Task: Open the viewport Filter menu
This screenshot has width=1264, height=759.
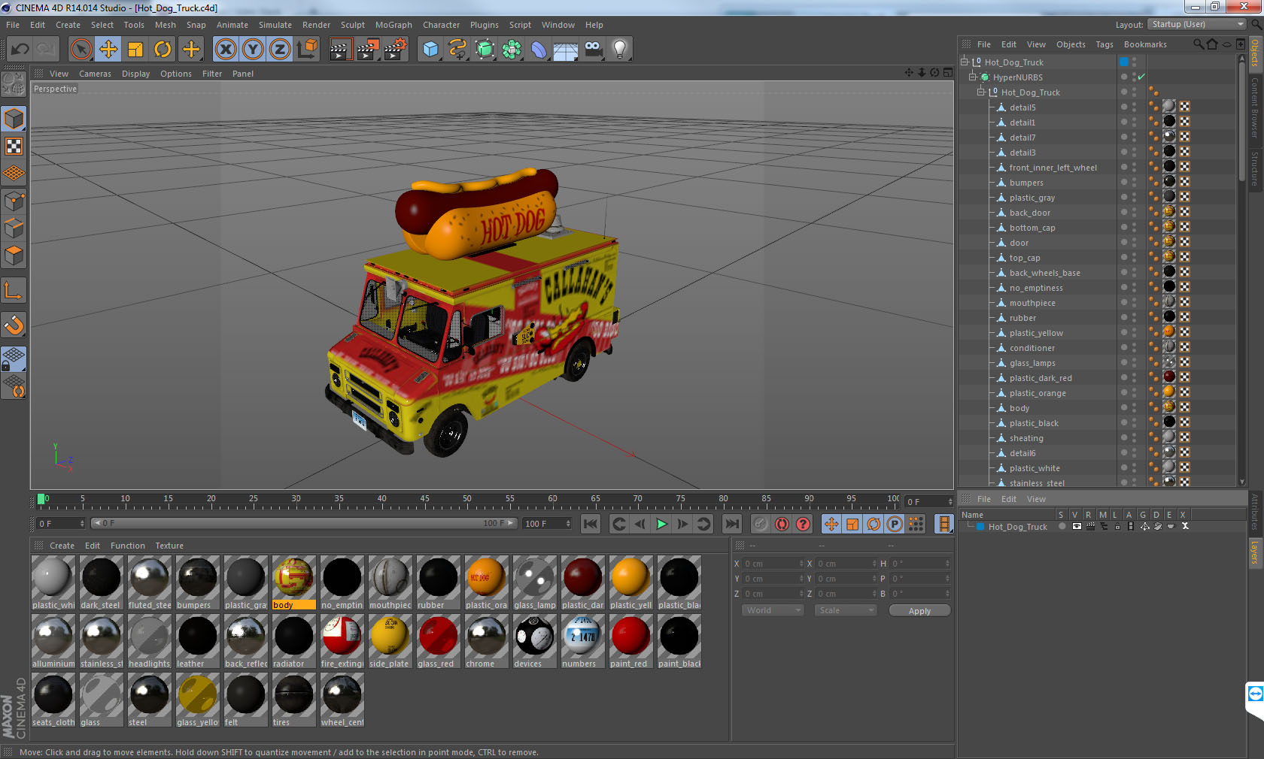Action: coord(212,74)
